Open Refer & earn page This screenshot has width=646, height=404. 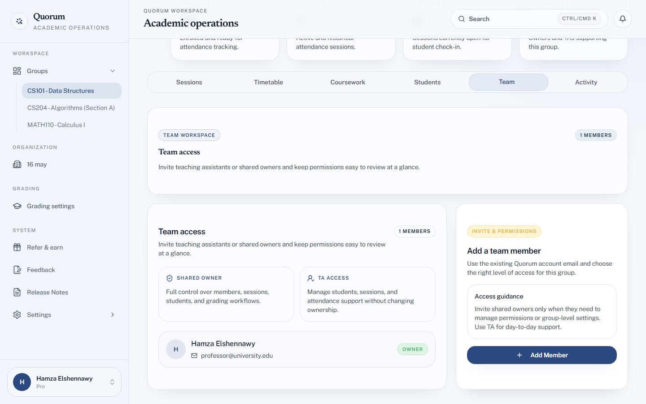(65, 247)
